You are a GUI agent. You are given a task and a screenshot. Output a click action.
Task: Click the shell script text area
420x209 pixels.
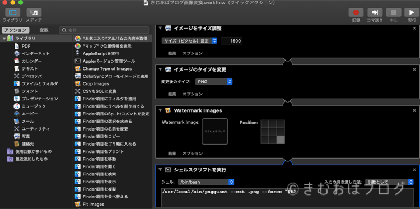pos(288,198)
